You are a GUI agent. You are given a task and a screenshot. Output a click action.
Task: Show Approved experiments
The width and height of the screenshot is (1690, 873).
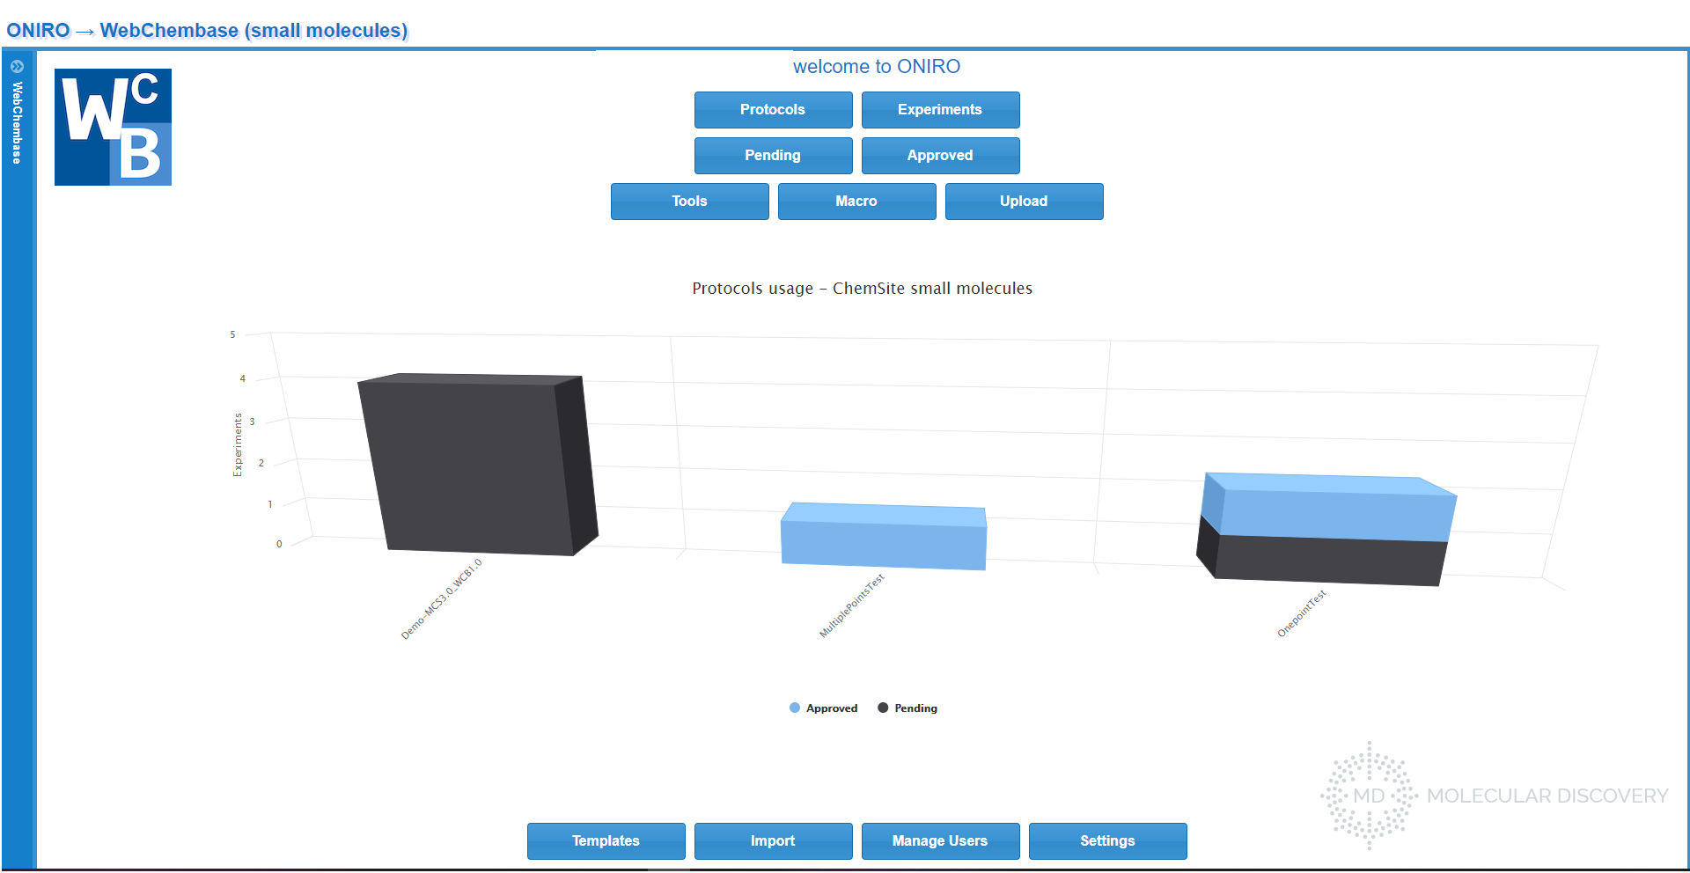[x=940, y=156]
